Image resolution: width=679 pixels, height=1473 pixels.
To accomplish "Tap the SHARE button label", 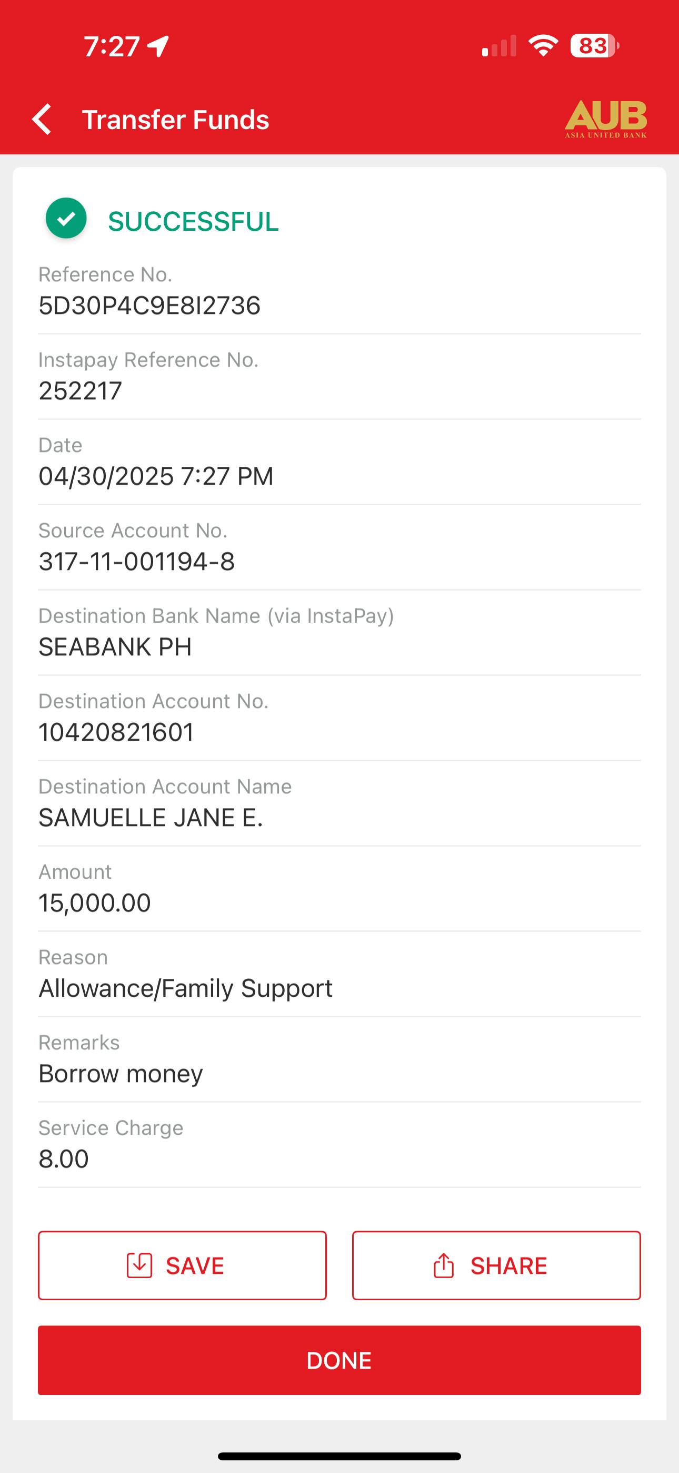I will tap(508, 1266).
